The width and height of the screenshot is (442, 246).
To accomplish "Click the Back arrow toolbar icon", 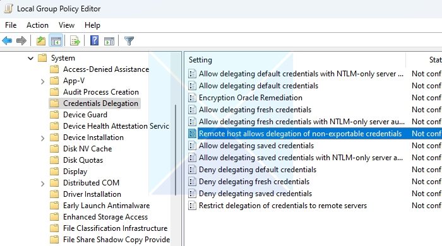I will (x=7, y=41).
